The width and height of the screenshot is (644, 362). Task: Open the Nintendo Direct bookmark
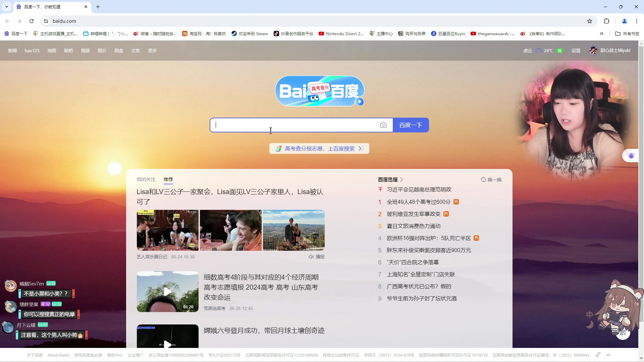pyautogui.click(x=341, y=34)
